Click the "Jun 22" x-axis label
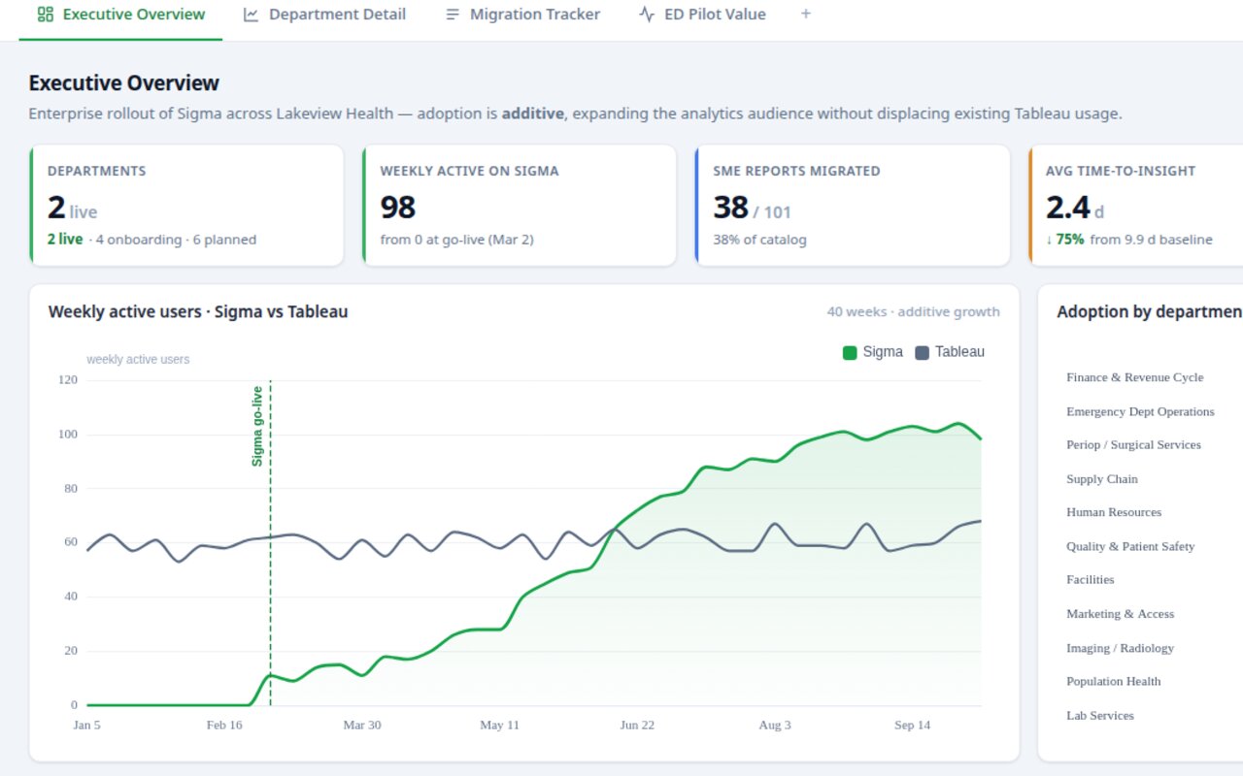The width and height of the screenshot is (1243, 776). tap(637, 725)
